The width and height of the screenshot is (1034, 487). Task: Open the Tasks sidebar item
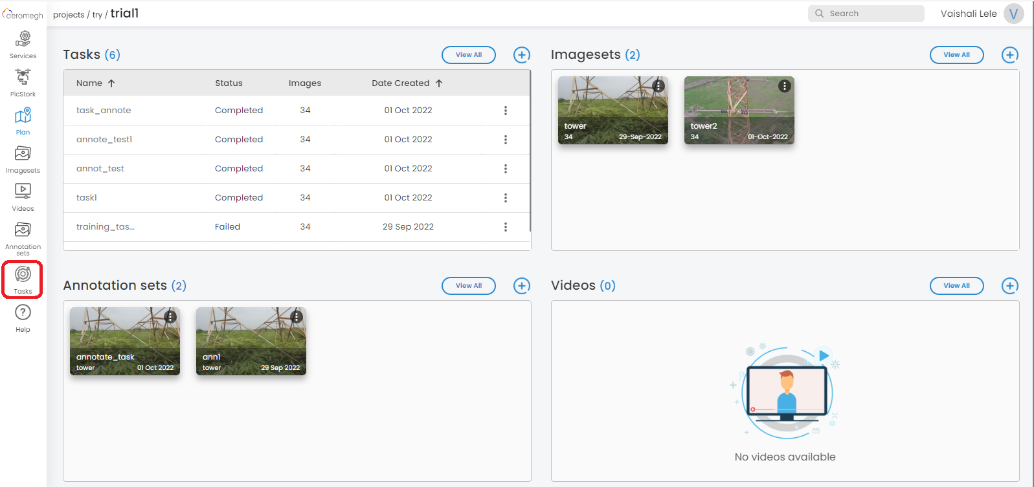[x=23, y=280]
